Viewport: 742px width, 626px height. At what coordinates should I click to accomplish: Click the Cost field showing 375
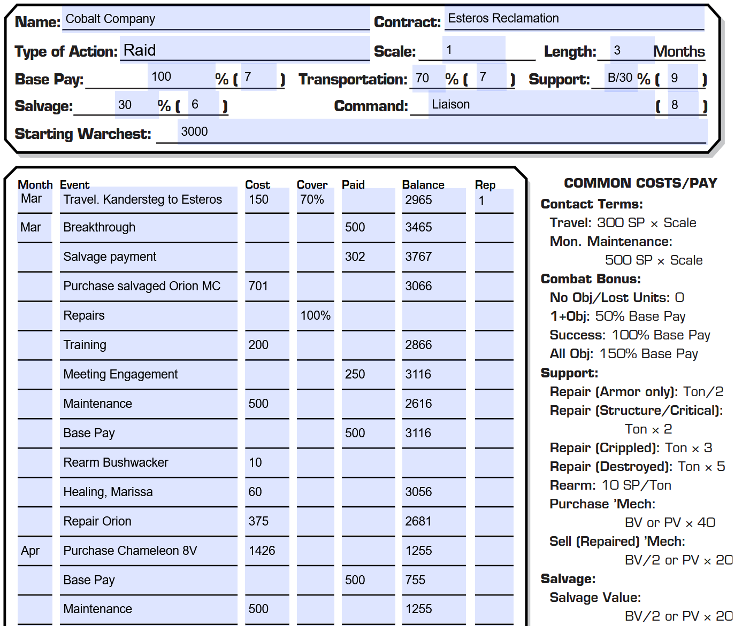267,522
